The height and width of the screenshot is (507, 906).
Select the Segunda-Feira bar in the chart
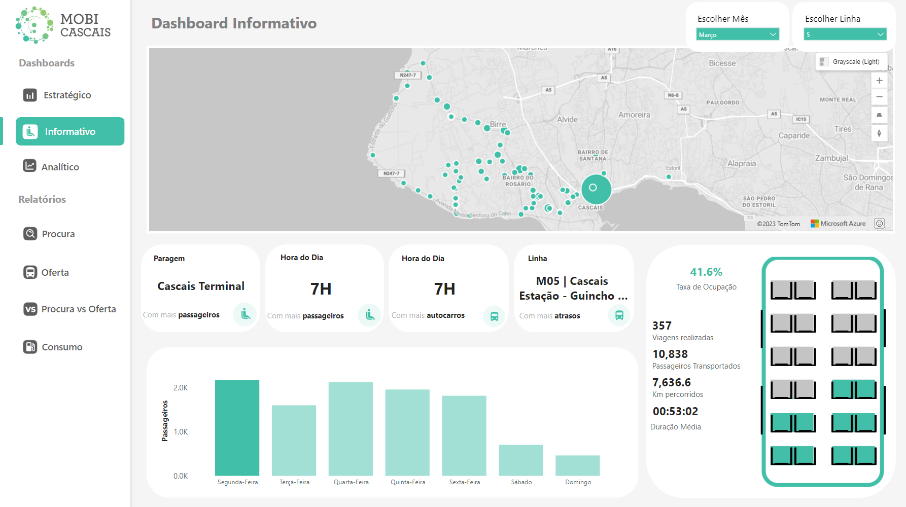(237, 428)
